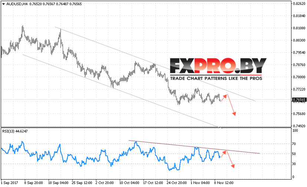Screen dimensions: 307x187
Task: Click price level 0.80300 on the axis
Action: pos(299,40)
